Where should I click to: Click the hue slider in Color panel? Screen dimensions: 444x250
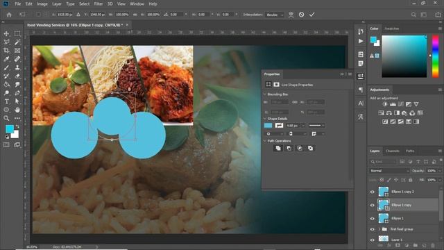(435, 56)
